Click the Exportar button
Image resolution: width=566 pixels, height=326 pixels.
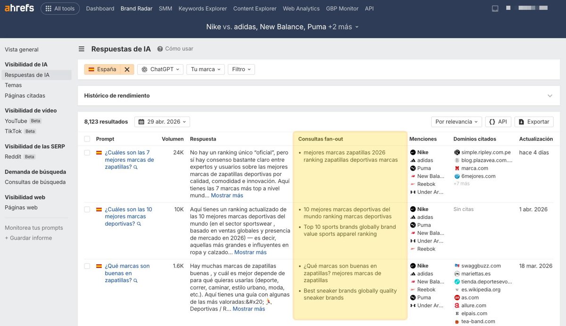pyautogui.click(x=534, y=122)
